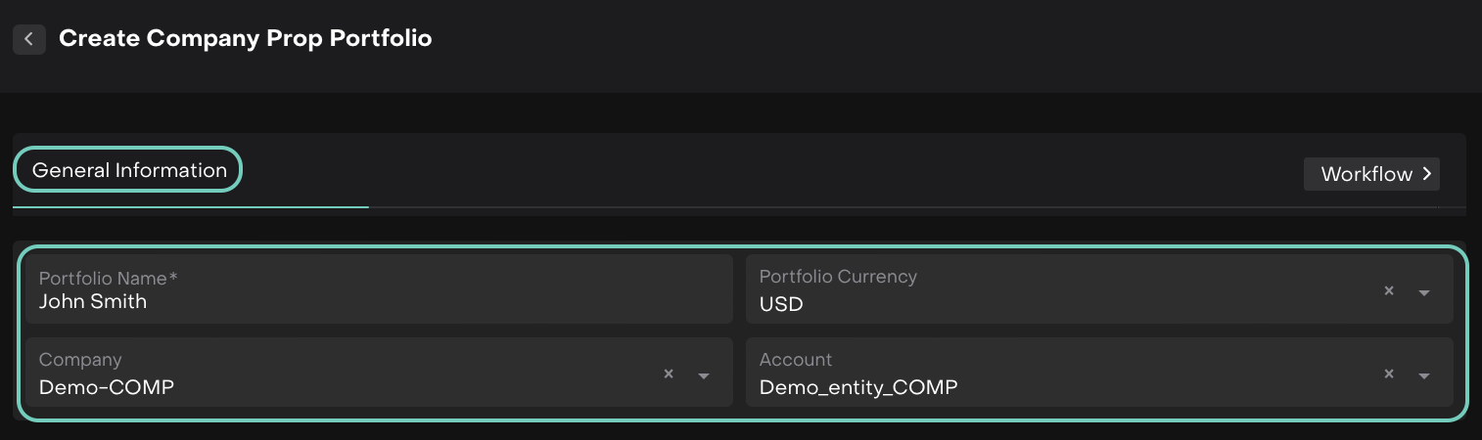
Task: Expand the Portfolio Currency dropdown arrow
Action: tap(1424, 292)
